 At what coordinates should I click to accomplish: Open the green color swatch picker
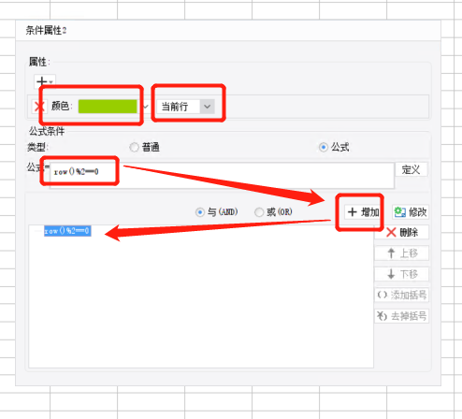(x=108, y=107)
